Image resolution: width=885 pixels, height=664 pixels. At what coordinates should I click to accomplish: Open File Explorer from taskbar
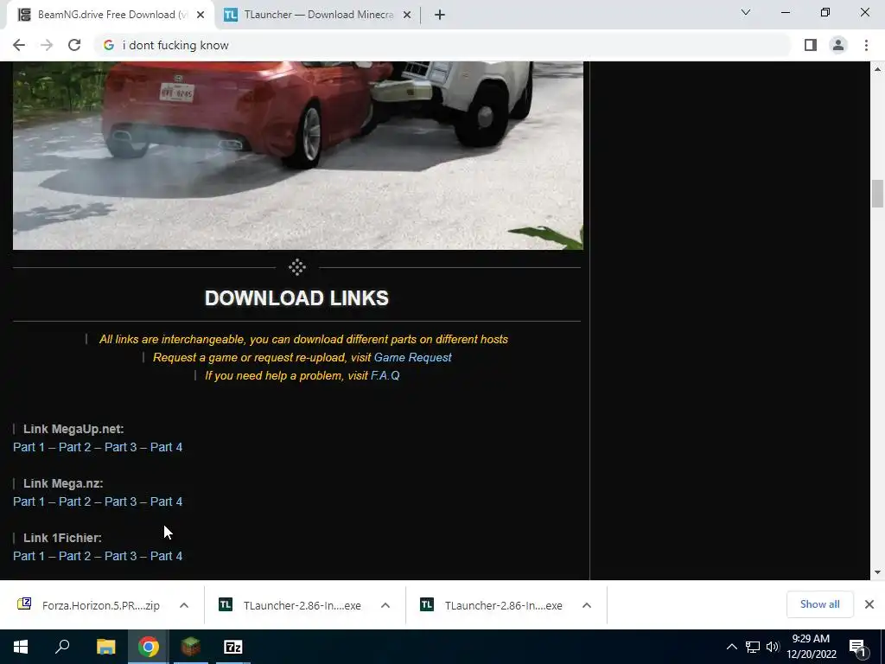[x=105, y=647]
